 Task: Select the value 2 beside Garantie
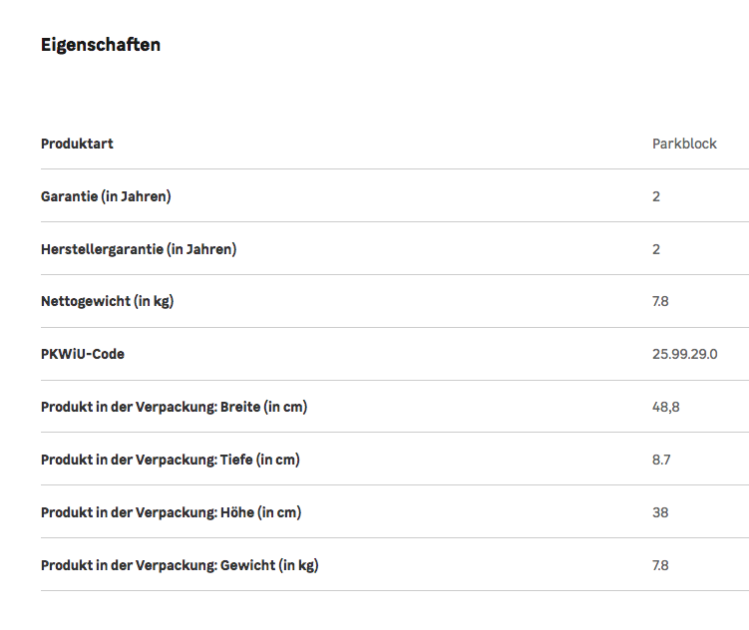click(656, 196)
